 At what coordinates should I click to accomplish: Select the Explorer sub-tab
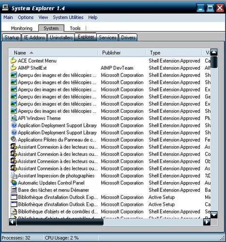tap(86, 37)
